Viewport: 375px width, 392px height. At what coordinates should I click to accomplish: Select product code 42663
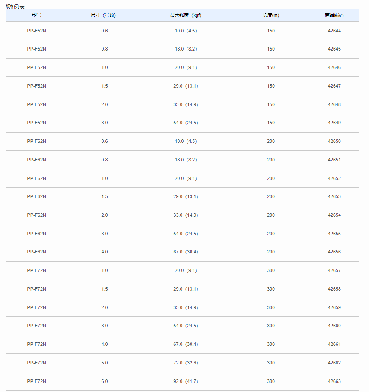pyautogui.click(x=334, y=381)
